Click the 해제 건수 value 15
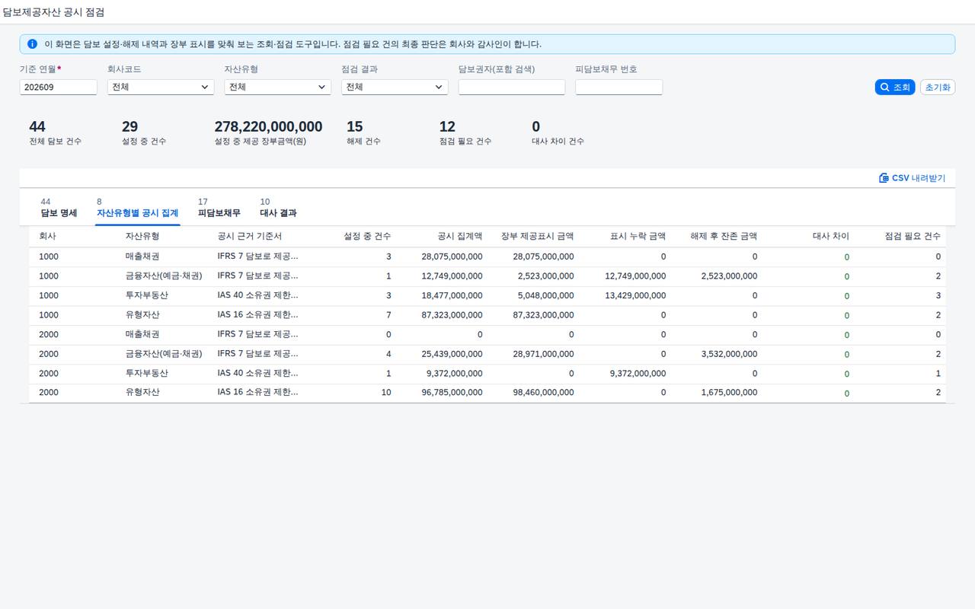The image size is (975, 609). click(x=355, y=126)
